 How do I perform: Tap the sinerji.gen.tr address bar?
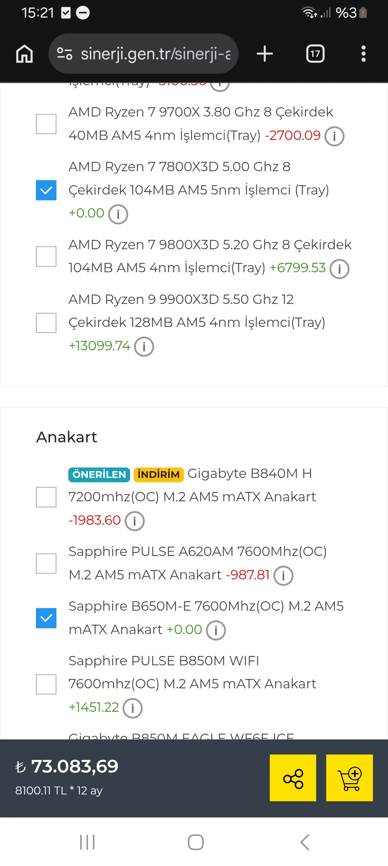pyautogui.click(x=143, y=54)
